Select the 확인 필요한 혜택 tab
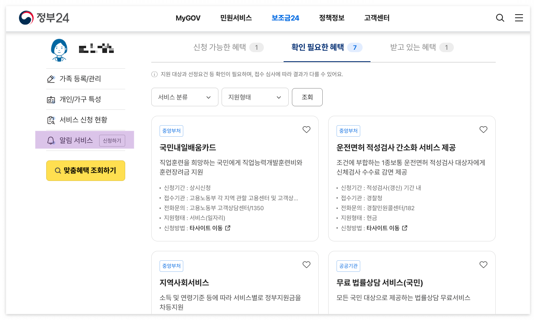Viewport: 536px width, 320px height. (x=327, y=47)
